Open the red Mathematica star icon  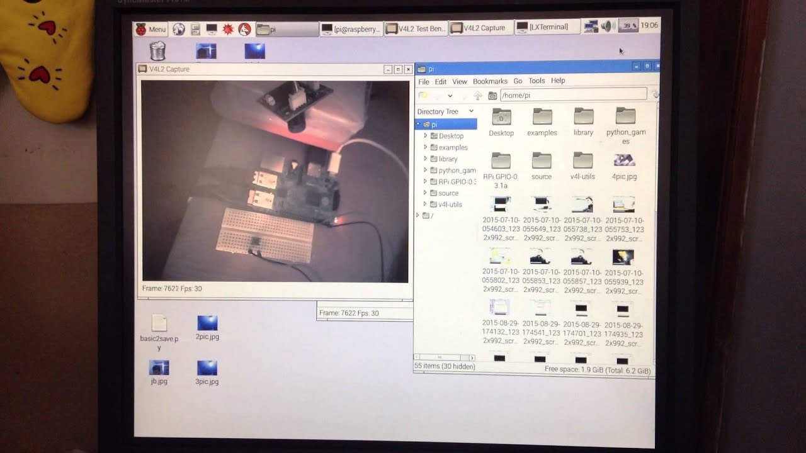[x=228, y=29]
